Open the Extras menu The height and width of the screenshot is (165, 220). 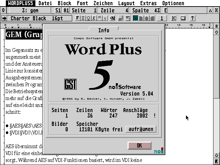click(148, 3)
